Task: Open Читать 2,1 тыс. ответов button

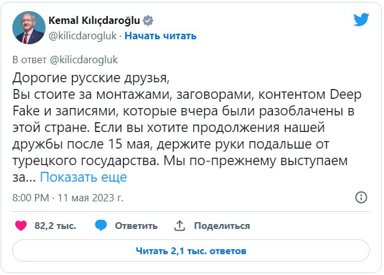Action: click(x=191, y=250)
